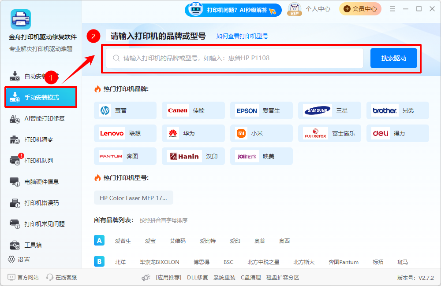Viewport: 441px width, 286px height.
Task: Select Huawei 华为 brand logo
Action: click(173, 133)
